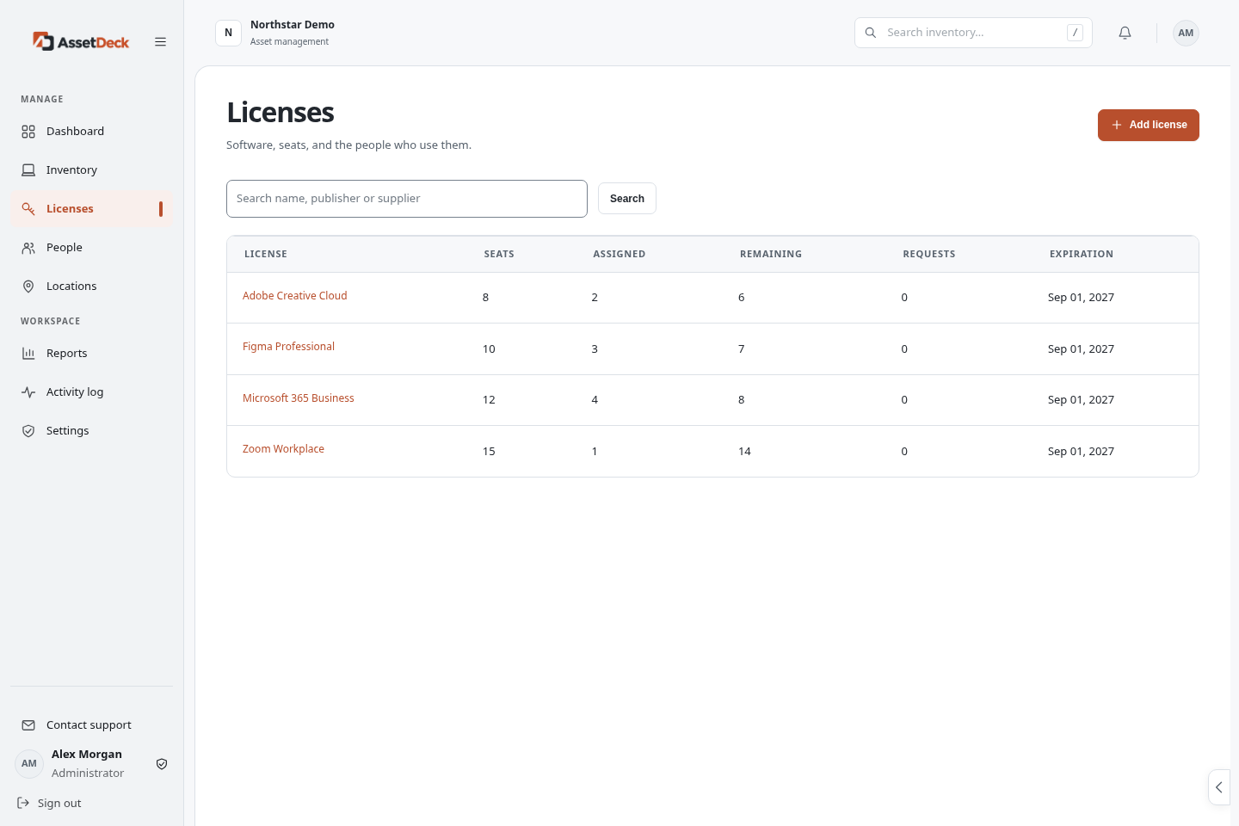This screenshot has width=1239, height=826.
Task: Open the AM user avatar menu
Action: (x=1186, y=33)
